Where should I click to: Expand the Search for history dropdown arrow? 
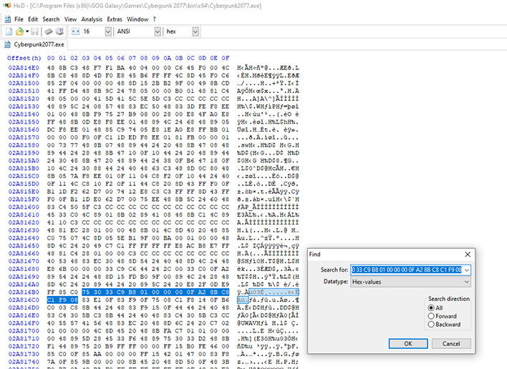point(467,270)
